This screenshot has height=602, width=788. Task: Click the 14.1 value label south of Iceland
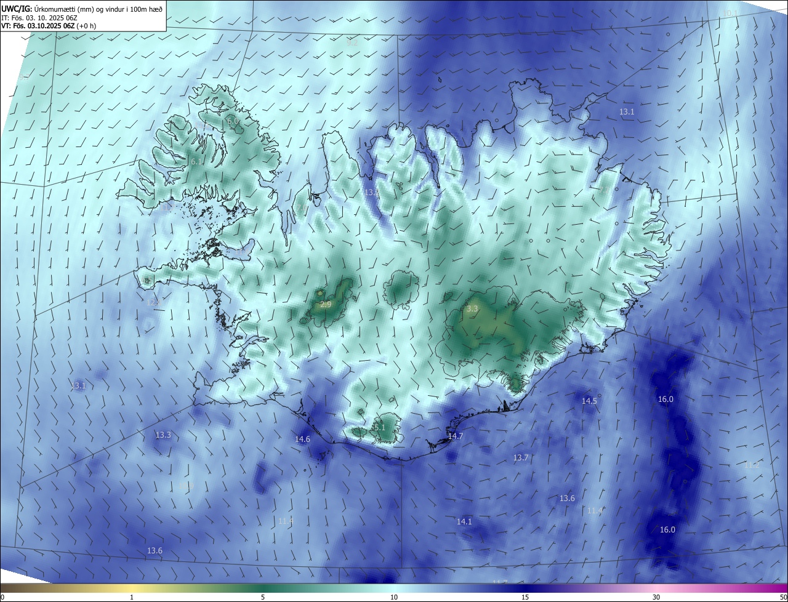click(464, 521)
